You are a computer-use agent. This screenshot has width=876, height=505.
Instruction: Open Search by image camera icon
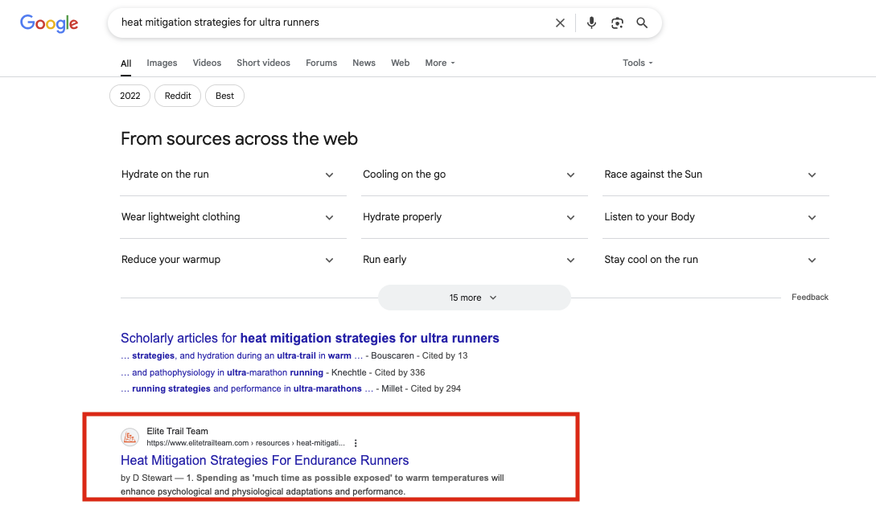pos(617,23)
